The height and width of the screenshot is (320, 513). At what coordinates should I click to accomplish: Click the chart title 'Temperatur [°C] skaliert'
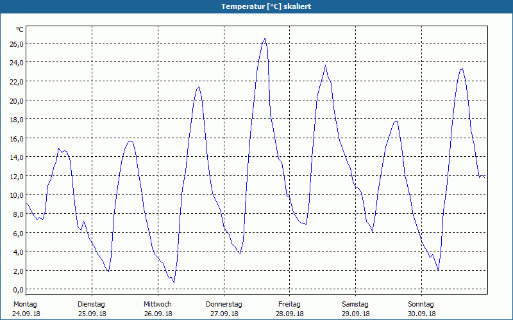pos(266,6)
